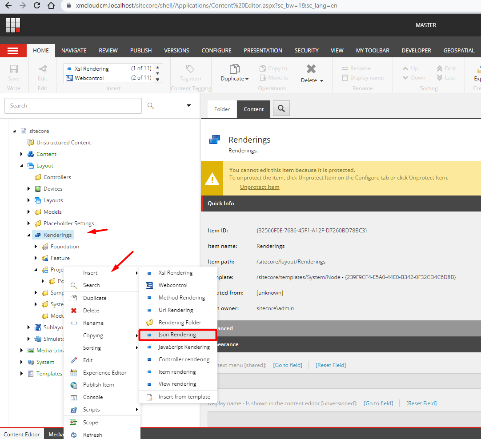Expand the Placeholder Settings tree node

tap(29, 223)
